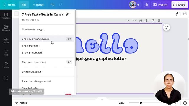This screenshot has width=189, height=106.
Task: Click the zoom slider handle
Action: [x=141, y=103]
